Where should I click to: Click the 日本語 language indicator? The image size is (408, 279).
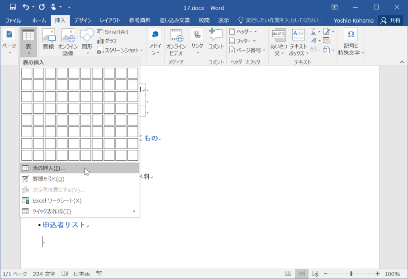pyautogui.click(x=82, y=274)
